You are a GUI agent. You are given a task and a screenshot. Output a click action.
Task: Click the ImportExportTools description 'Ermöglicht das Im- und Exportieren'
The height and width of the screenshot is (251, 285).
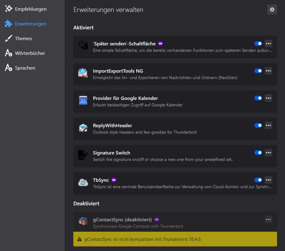[165, 78]
